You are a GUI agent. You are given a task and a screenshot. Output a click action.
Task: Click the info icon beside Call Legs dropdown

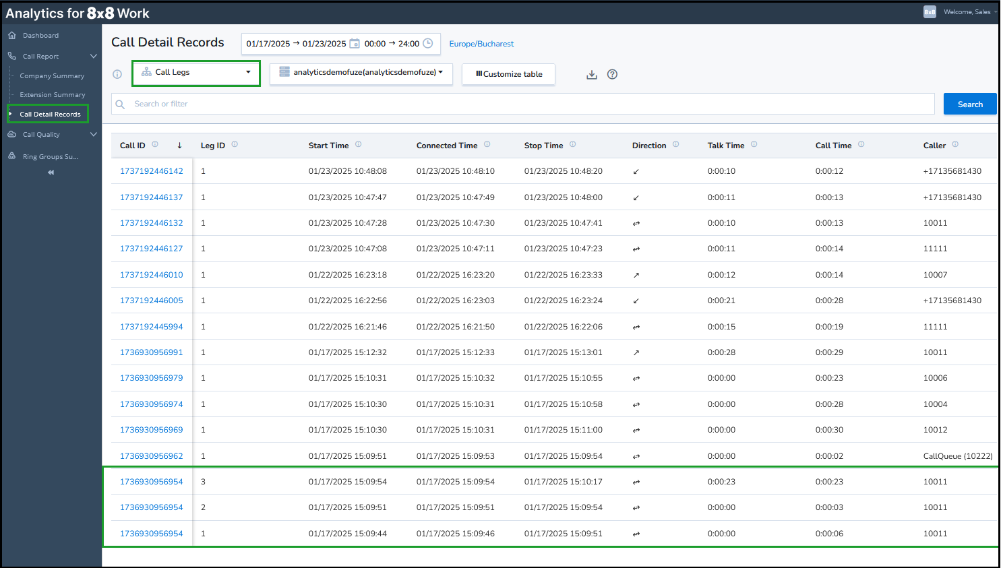[x=117, y=74]
